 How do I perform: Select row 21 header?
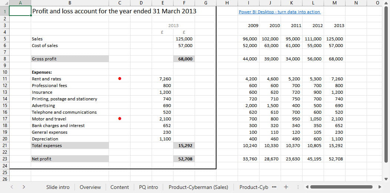point(4,146)
